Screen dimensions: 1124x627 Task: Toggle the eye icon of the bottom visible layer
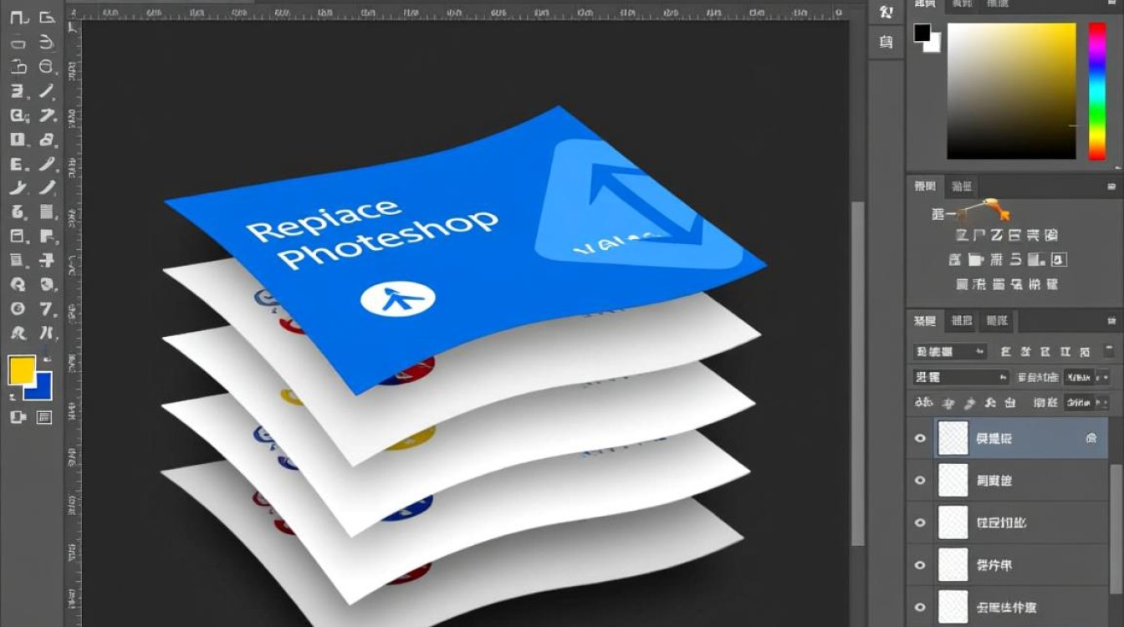coord(920,607)
